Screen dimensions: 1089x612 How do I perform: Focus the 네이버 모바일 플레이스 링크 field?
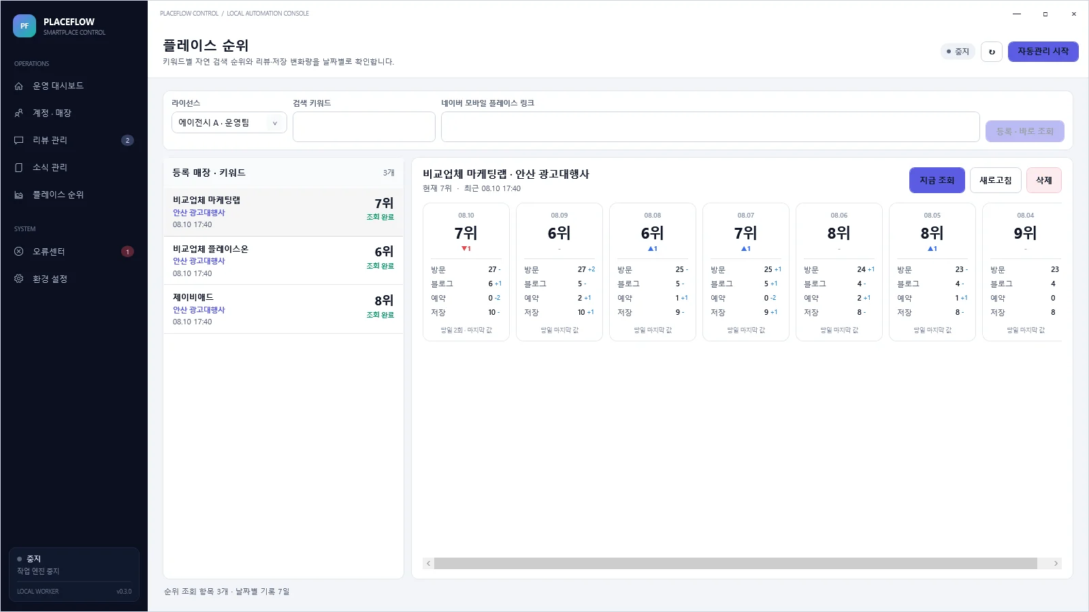point(711,127)
